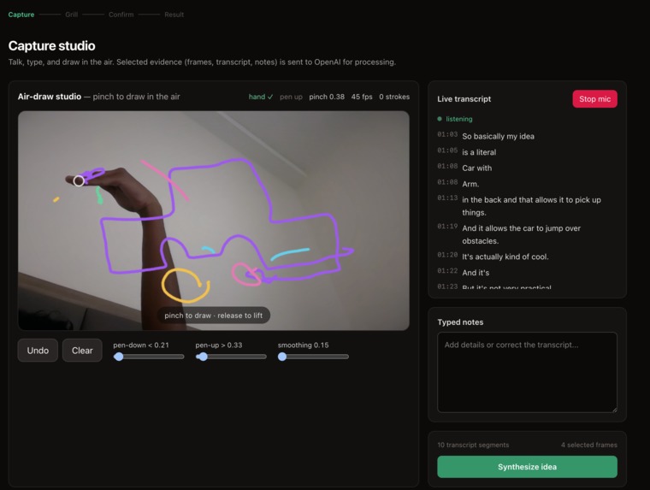Go to the Grill step
This screenshot has width=650, height=490.
pos(71,15)
